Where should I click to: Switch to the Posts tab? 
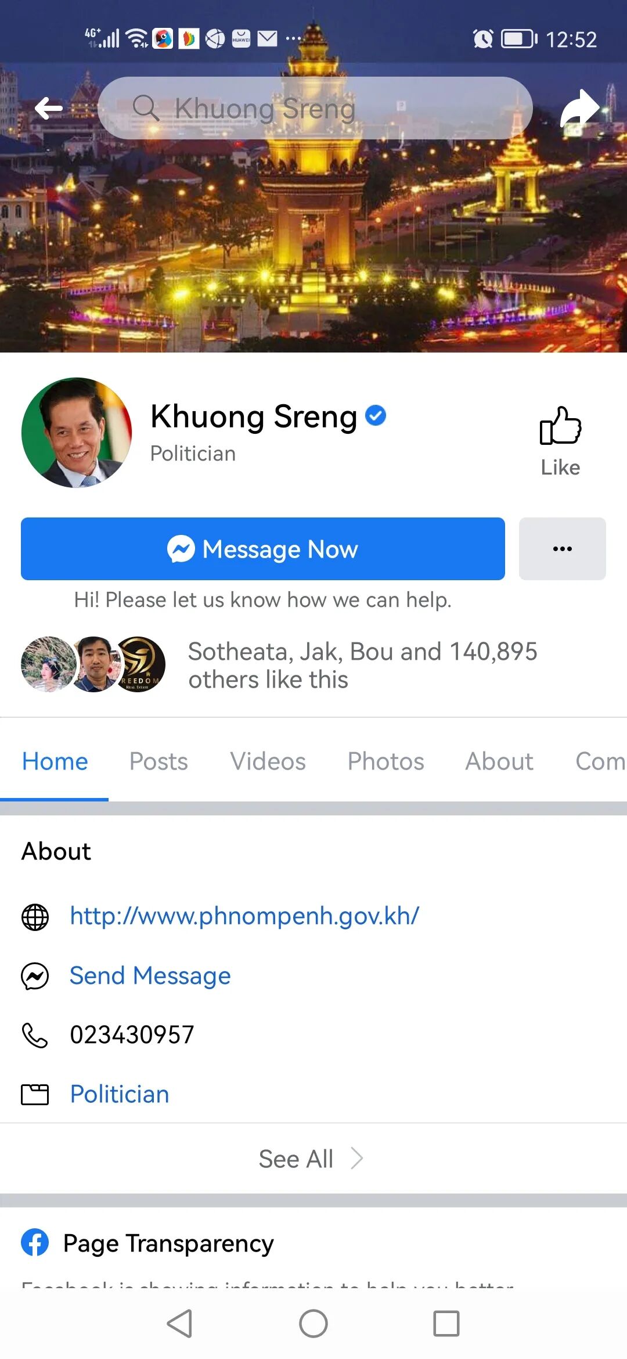(x=158, y=761)
